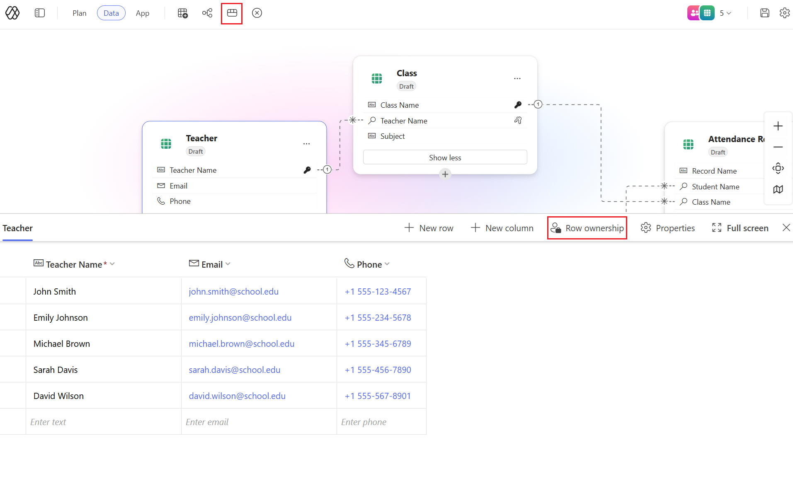Create a new table from the toolbar
This screenshot has height=498, width=793.
click(x=182, y=13)
